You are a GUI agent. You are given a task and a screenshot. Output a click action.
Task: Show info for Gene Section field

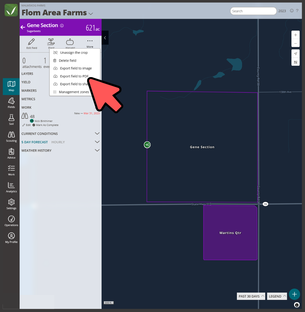coord(62,26)
